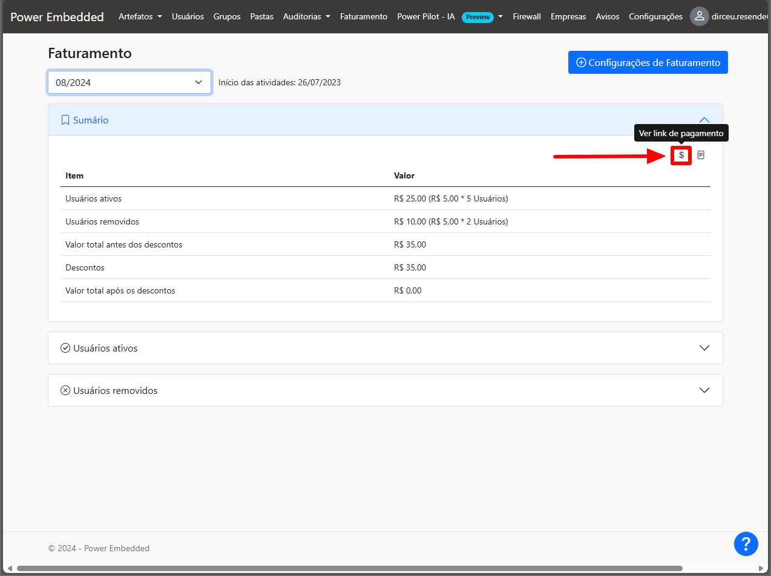Open the Empresas menu item
The width and height of the screenshot is (771, 576).
pos(568,16)
